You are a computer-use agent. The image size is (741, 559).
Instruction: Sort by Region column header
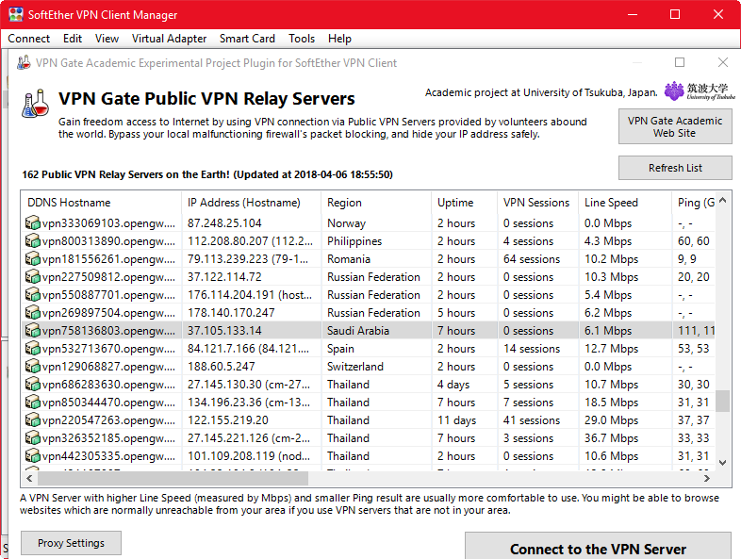click(x=376, y=203)
